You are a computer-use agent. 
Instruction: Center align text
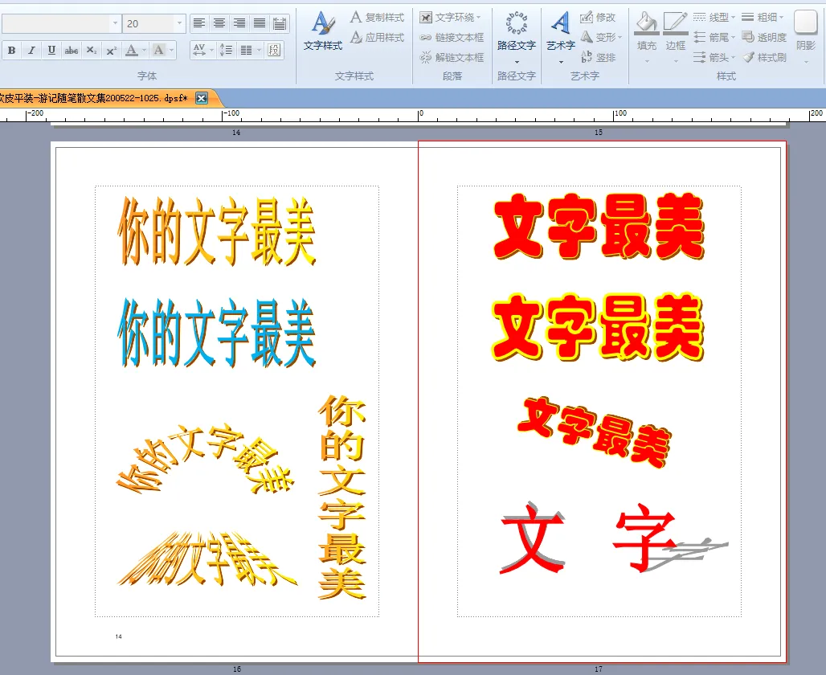(x=219, y=23)
